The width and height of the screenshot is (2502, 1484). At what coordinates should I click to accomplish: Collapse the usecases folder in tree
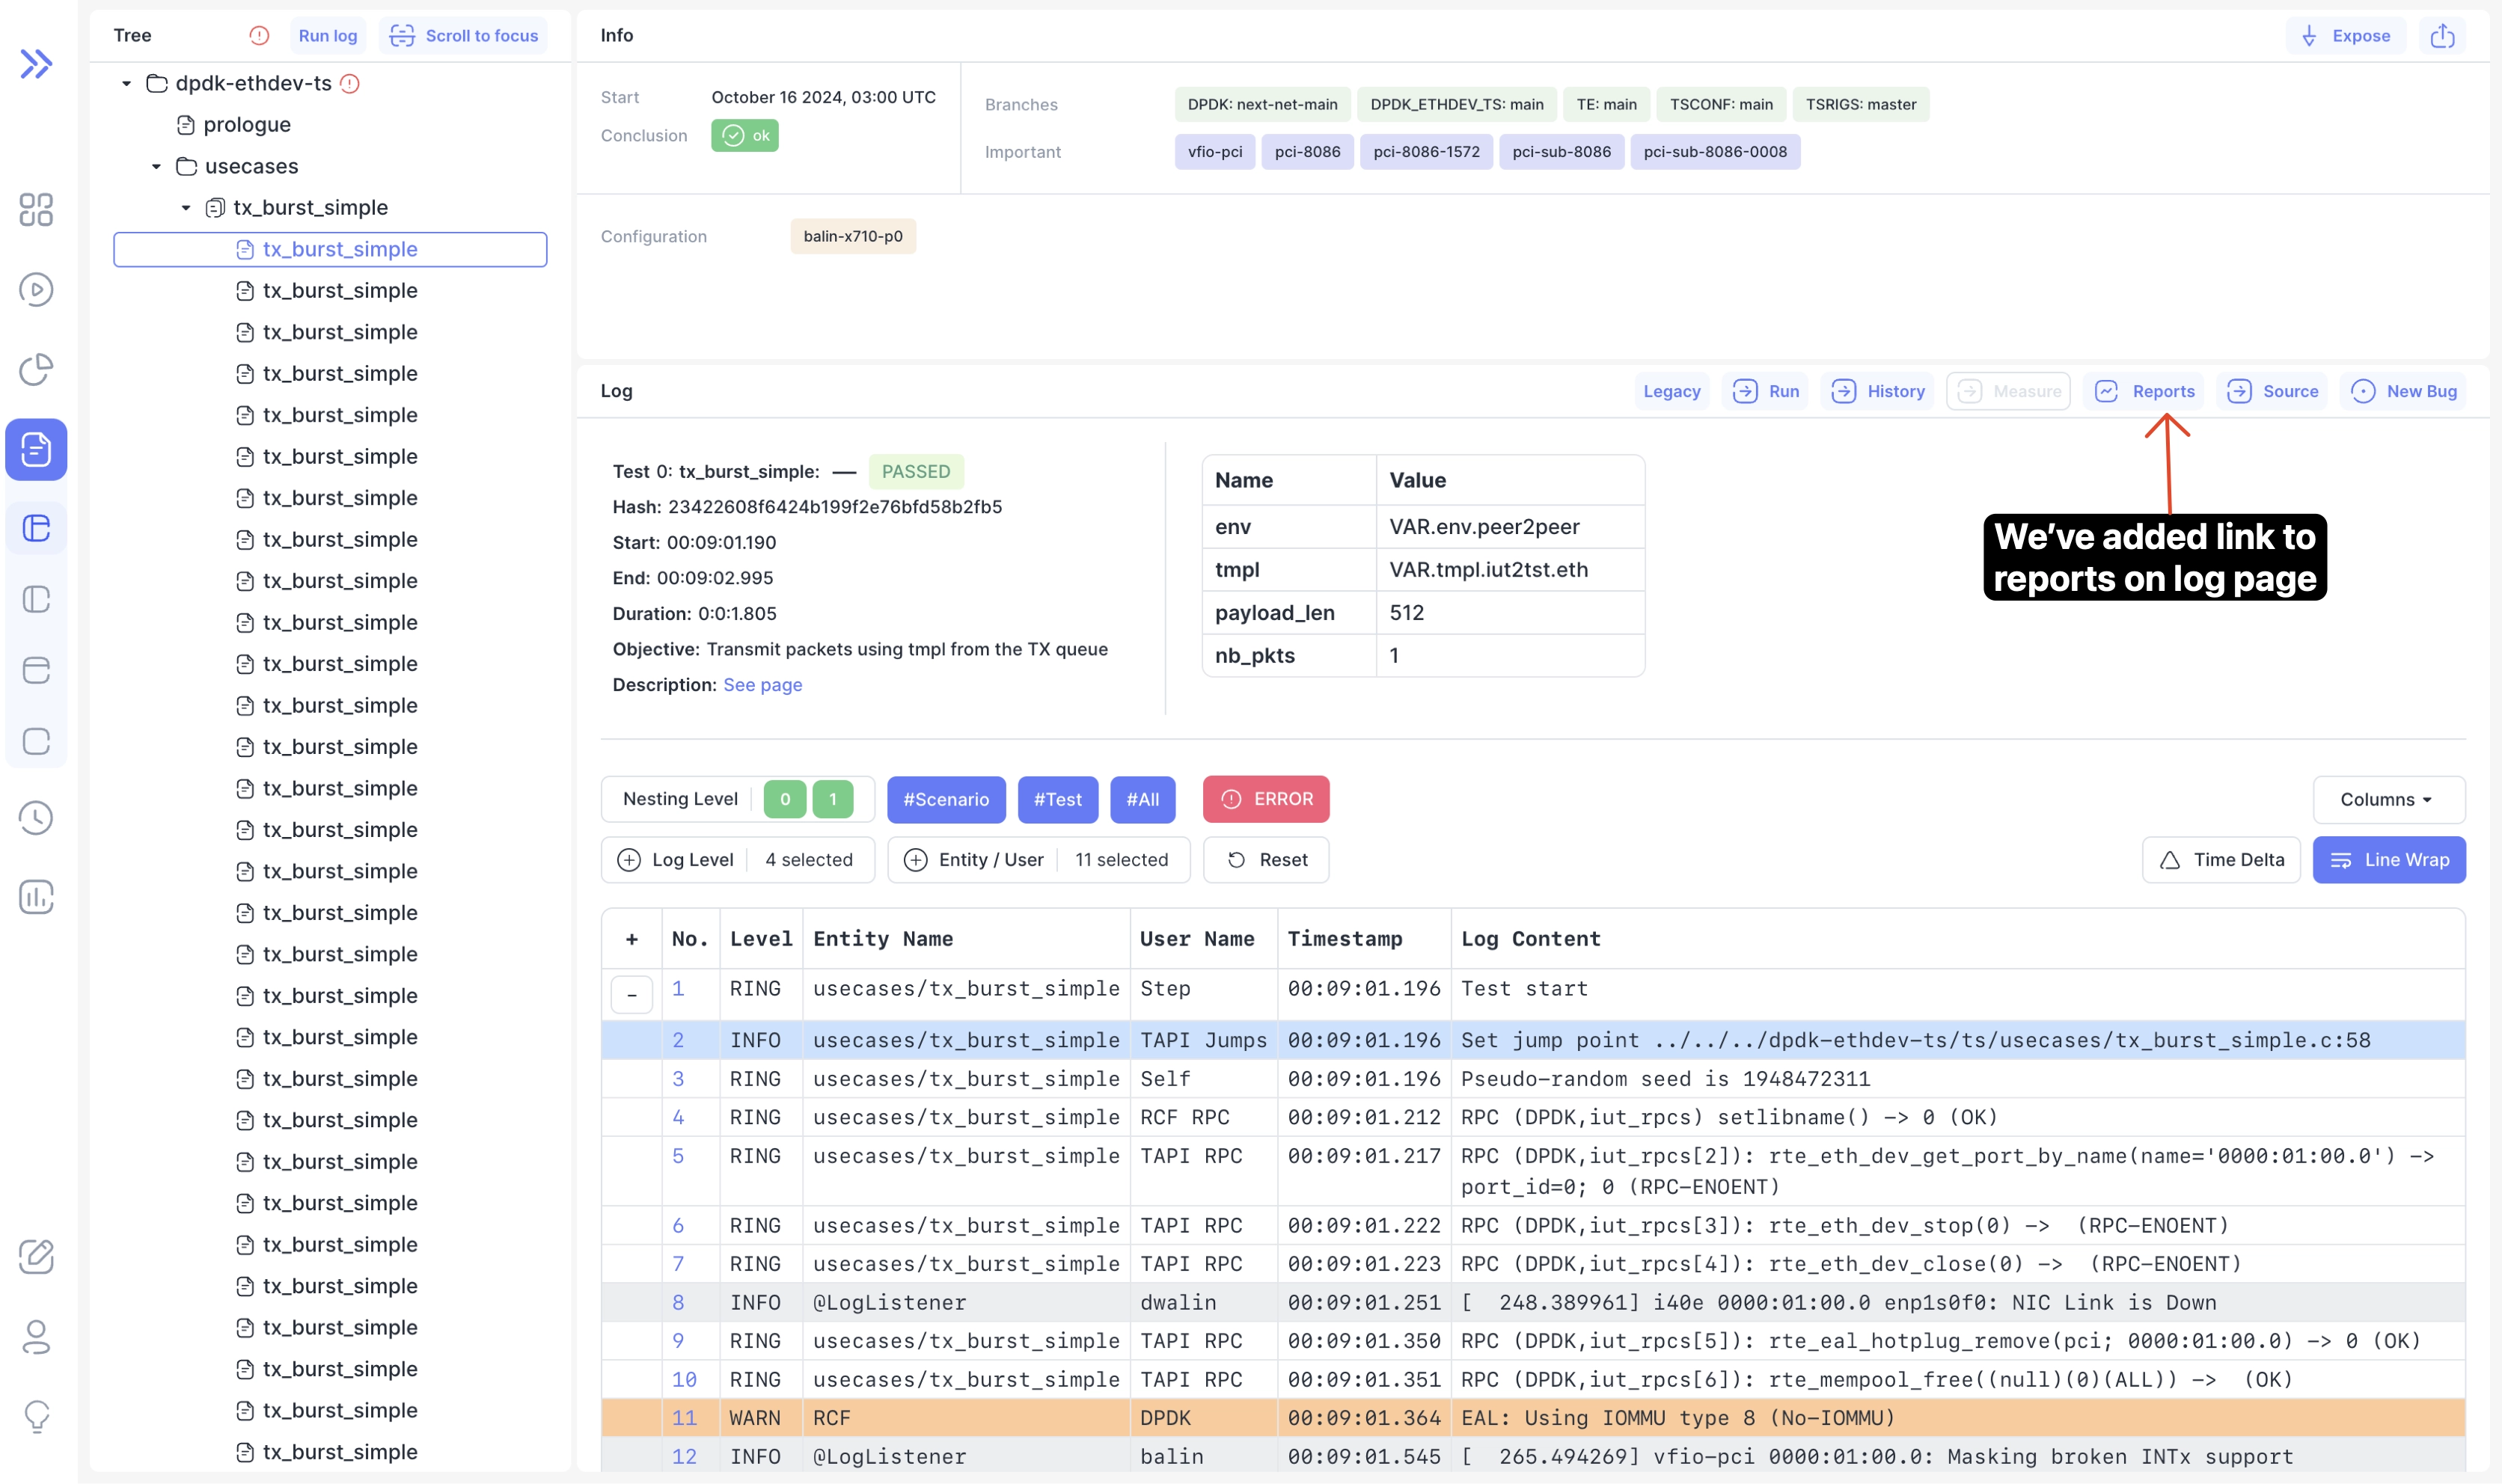pos(156,167)
